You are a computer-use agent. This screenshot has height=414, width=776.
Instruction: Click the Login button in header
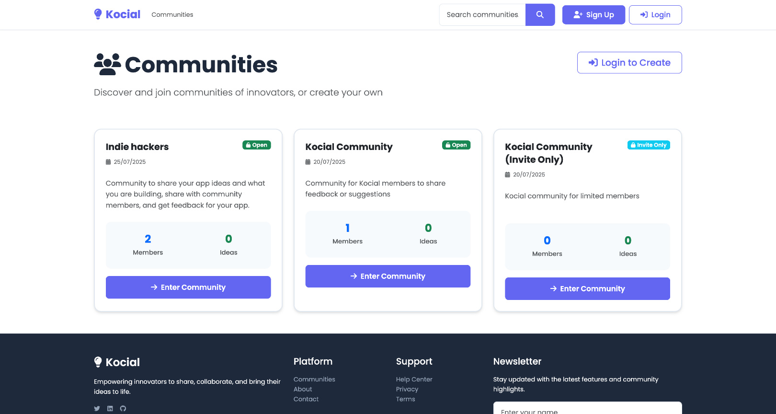[655, 15]
